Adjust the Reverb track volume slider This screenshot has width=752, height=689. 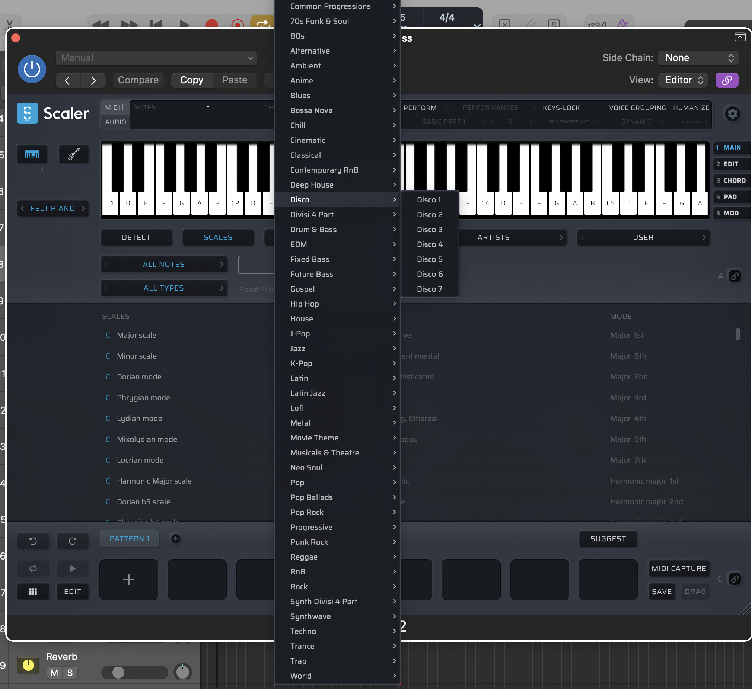[118, 673]
